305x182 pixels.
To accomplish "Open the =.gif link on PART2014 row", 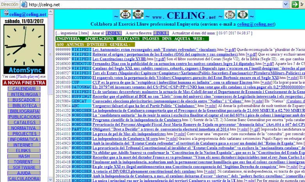I will (255, 129).
